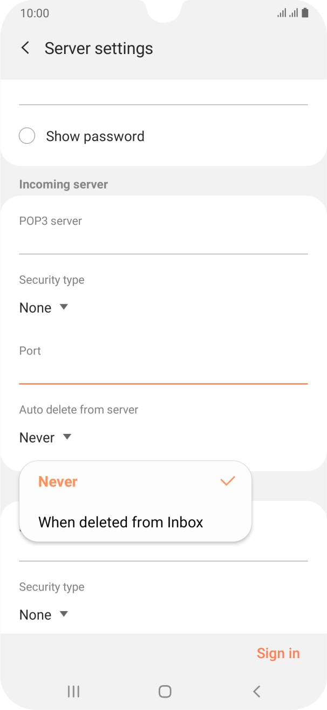Click the back arrow in Server settings header
This screenshot has height=710, width=327.
click(25, 48)
